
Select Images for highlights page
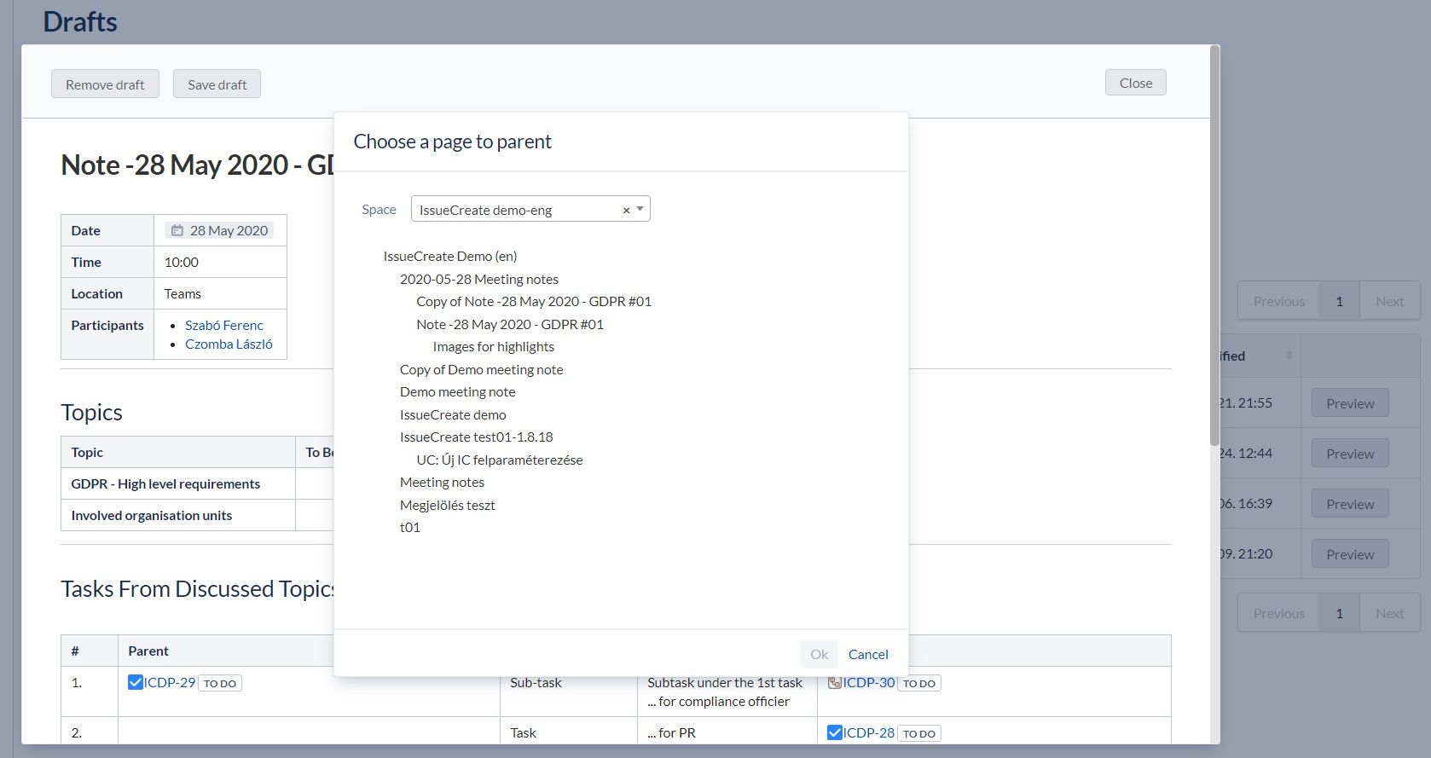494,346
